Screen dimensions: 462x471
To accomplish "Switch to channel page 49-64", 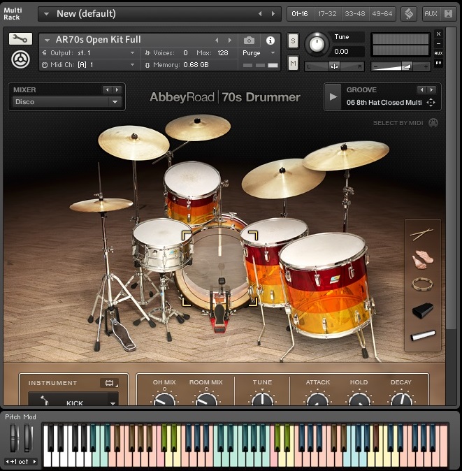I will click(382, 13).
